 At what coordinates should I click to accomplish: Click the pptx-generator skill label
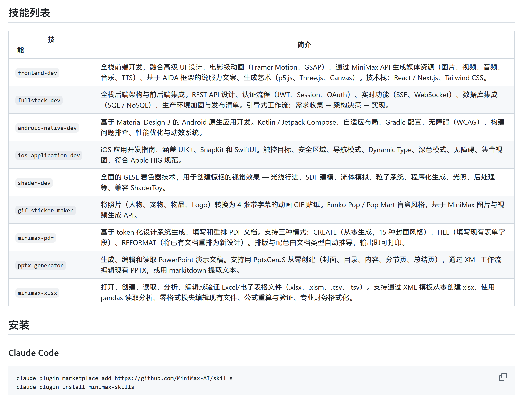(40, 265)
